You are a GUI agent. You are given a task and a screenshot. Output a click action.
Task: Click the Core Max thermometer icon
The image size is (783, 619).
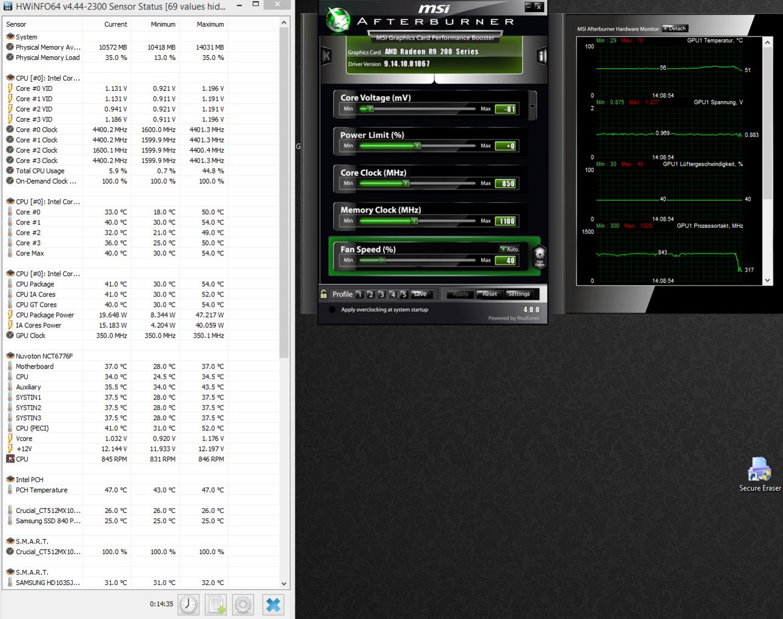coord(10,253)
